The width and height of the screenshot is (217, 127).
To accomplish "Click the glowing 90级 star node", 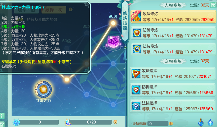I will click(x=113, y=23).
